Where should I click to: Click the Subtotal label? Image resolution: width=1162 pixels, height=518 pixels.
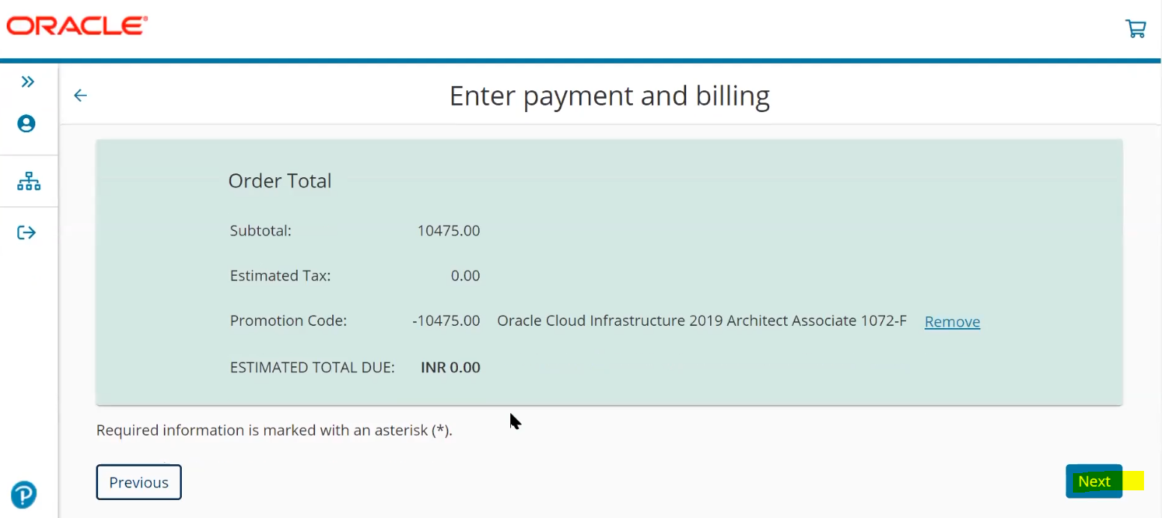pos(260,230)
